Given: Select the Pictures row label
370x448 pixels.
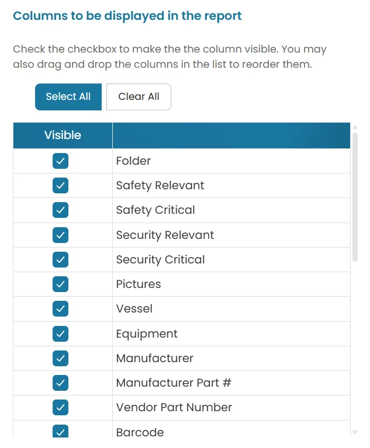Looking at the screenshot, I should [x=139, y=284].
